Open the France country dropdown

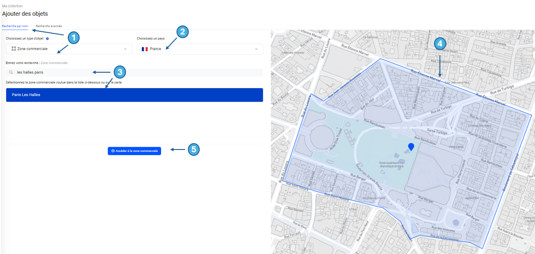[200, 49]
